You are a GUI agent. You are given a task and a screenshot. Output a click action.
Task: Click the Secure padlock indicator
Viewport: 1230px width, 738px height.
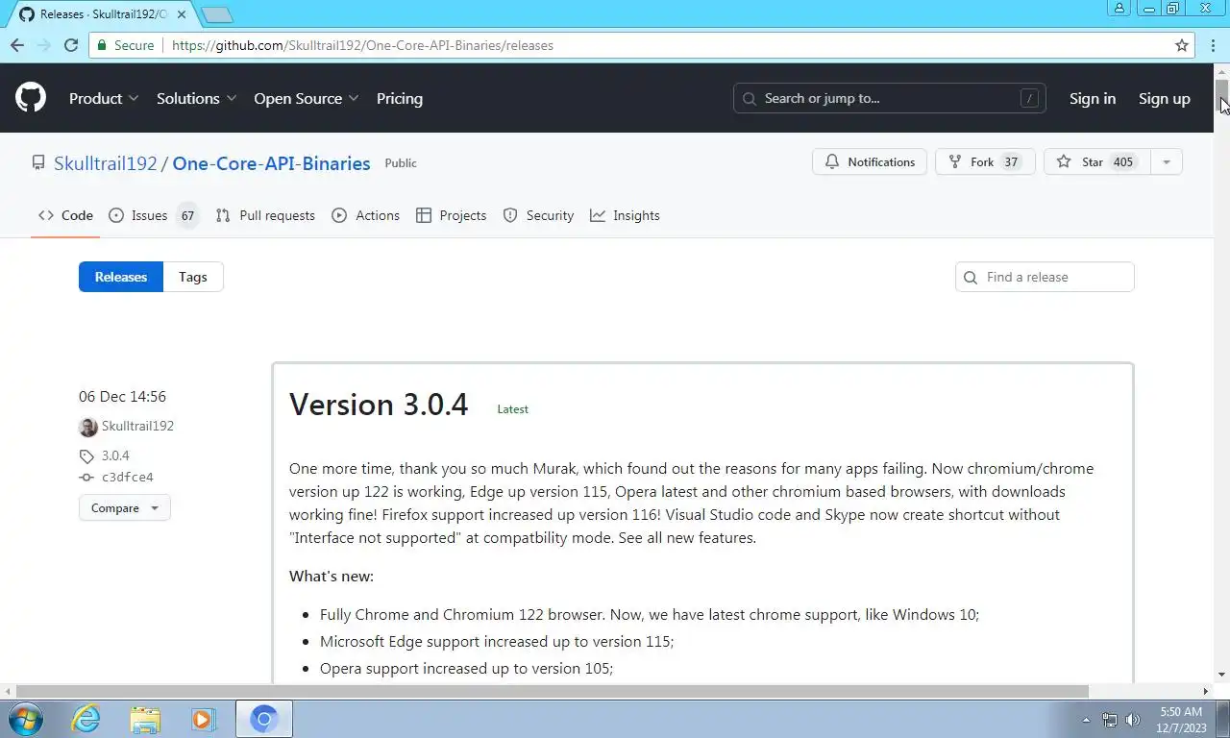point(125,45)
